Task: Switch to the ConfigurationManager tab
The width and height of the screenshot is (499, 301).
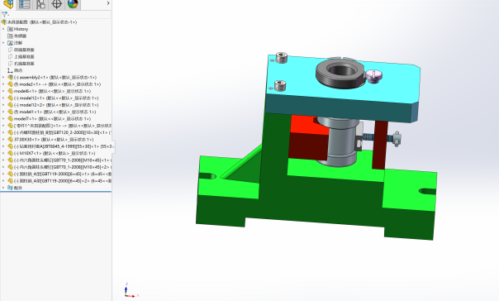Action: [x=40, y=4]
